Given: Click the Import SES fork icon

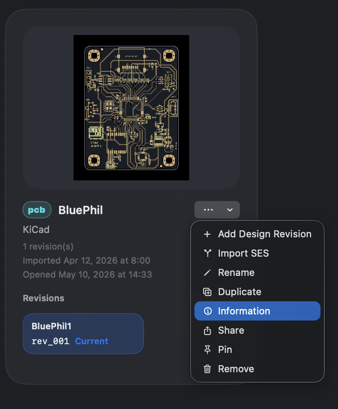Looking at the screenshot, I should pos(208,253).
